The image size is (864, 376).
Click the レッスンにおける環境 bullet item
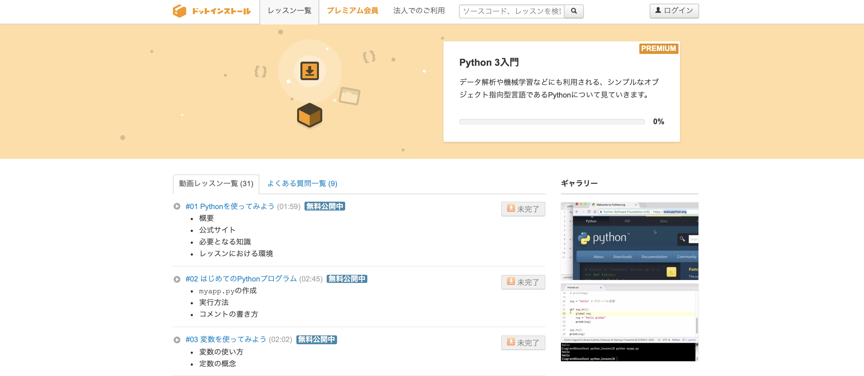click(236, 254)
